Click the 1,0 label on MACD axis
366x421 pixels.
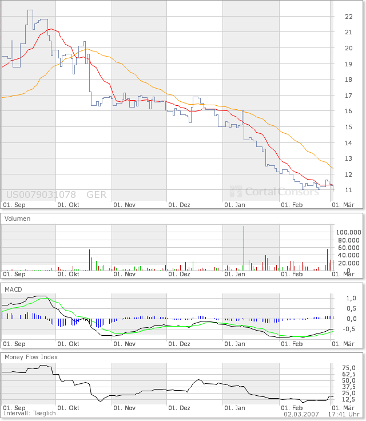pos(352,298)
